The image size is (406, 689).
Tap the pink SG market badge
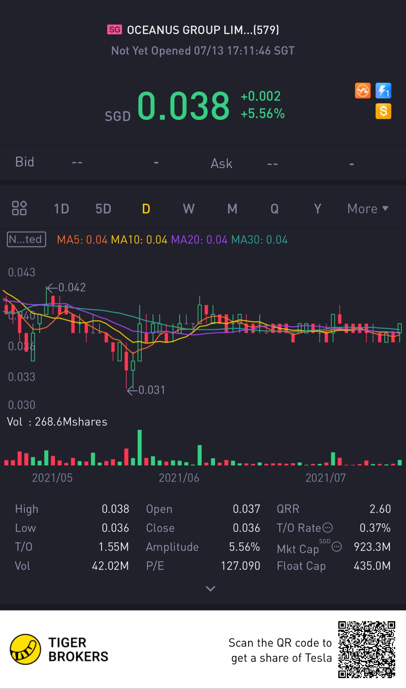pyautogui.click(x=115, y=30)
